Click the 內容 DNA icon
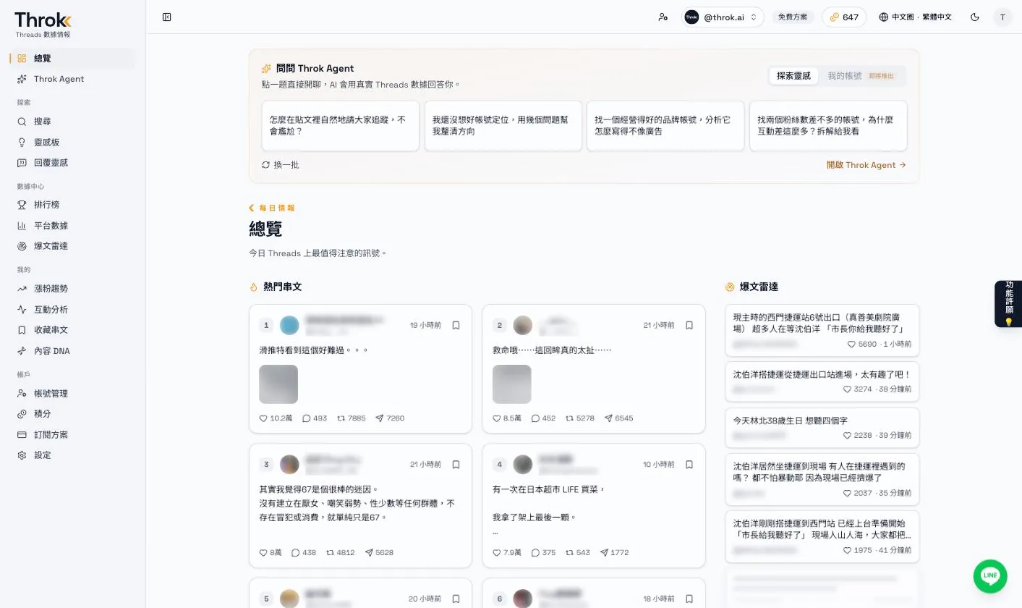 point(22,351)
